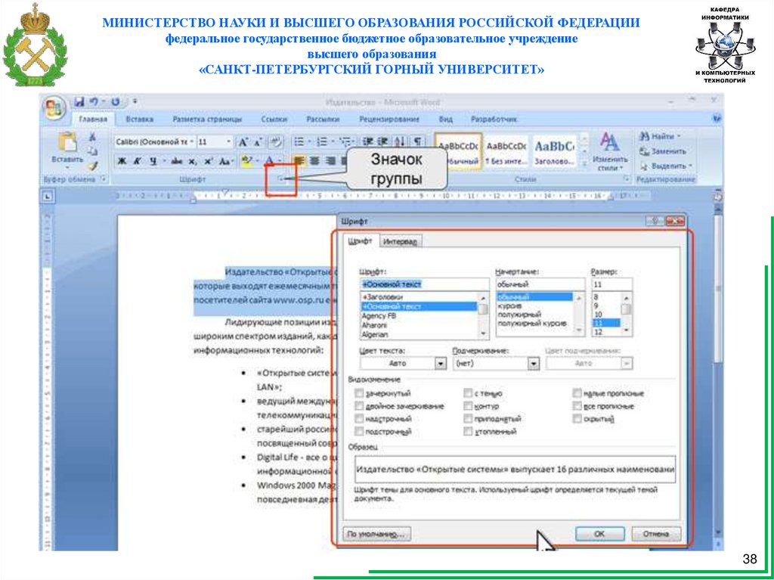The height and width of the screenshot is (580, 774).
Task: Apply italic with the К button
Action: (138, 161)
